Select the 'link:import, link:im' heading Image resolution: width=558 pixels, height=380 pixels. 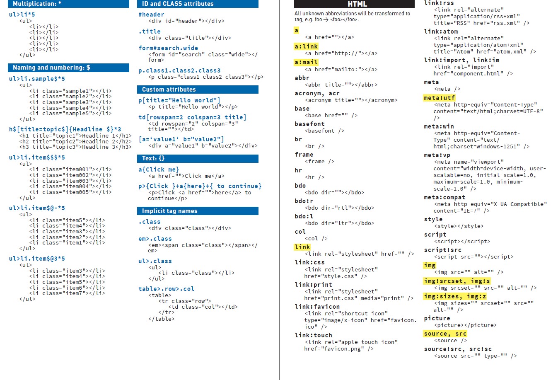461,60
